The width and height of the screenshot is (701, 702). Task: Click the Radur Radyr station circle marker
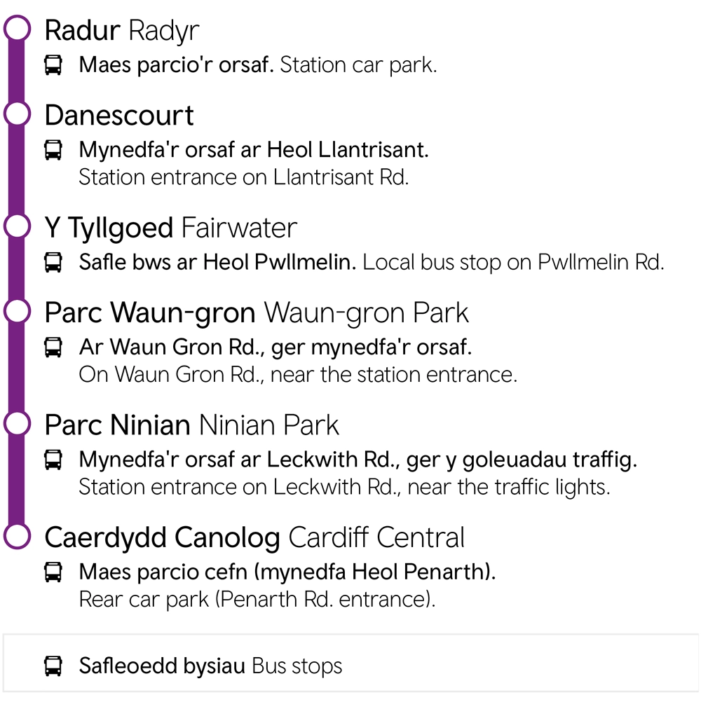(17, 29)
